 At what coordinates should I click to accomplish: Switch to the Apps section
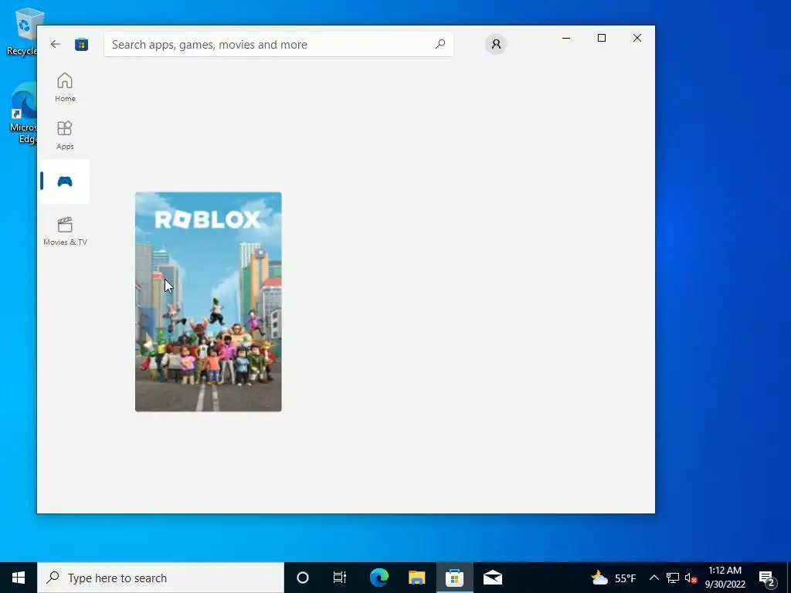pyautogui.click(x=65, y=135)
